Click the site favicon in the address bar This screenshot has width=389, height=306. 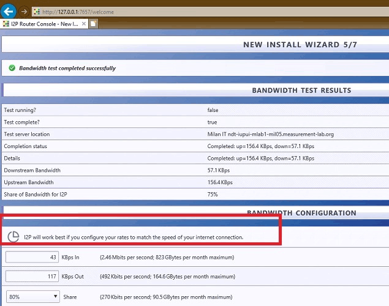click(37, 12)
